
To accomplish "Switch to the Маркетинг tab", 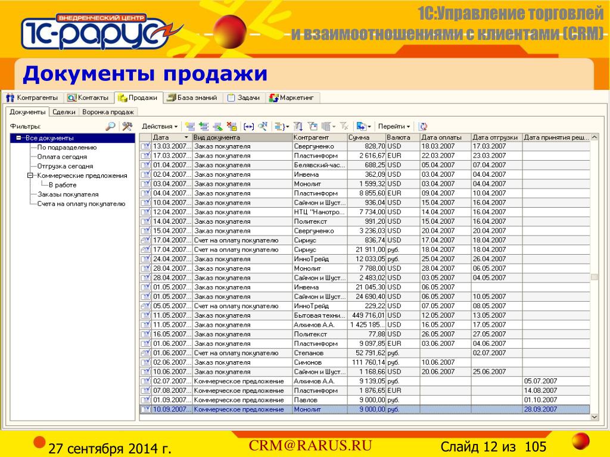I will (x=292, y=98).
